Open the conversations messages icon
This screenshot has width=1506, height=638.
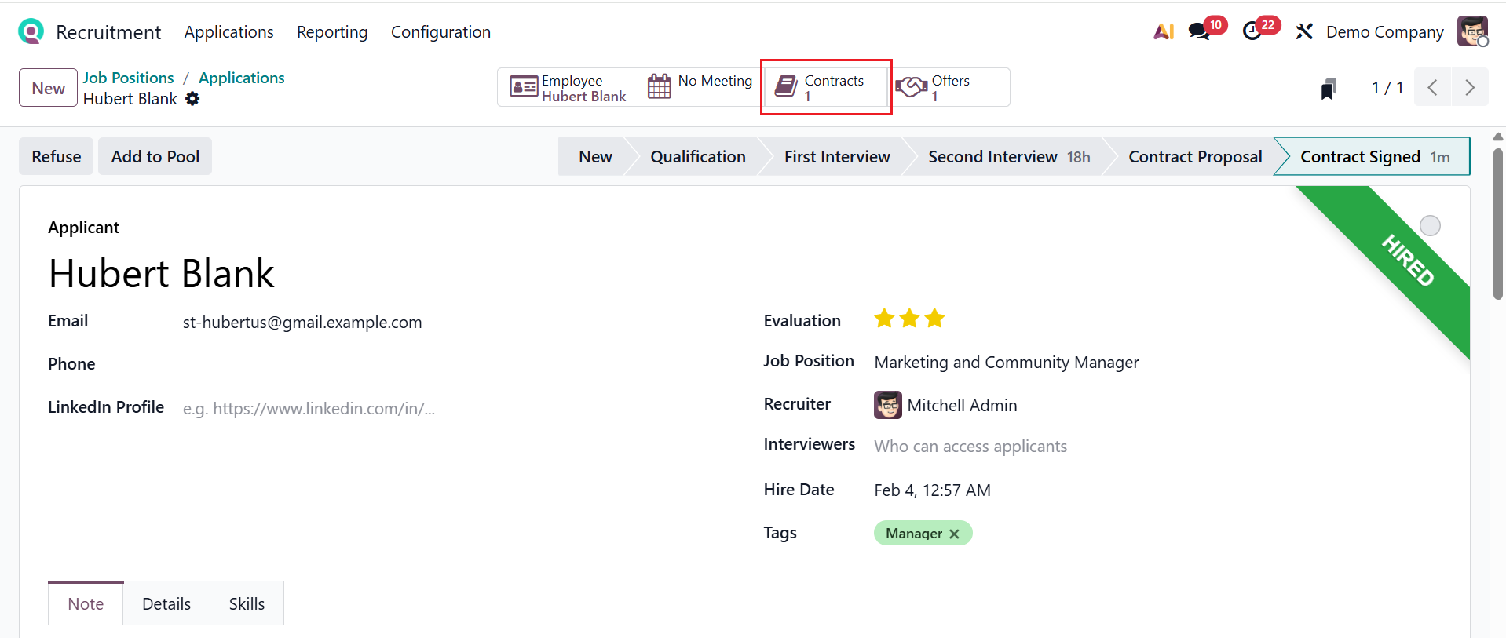click(1199, 31)
